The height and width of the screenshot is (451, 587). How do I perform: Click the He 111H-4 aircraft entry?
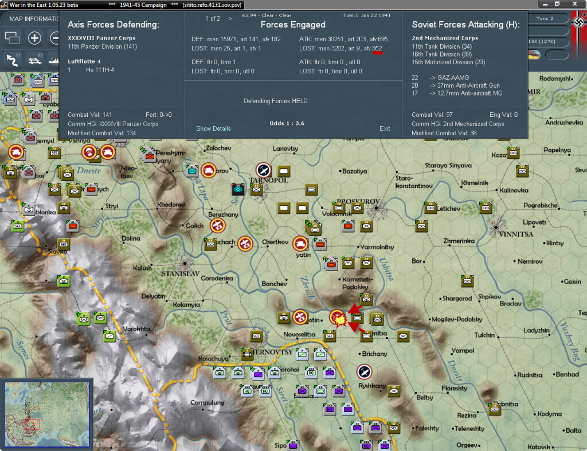(100, 70)
